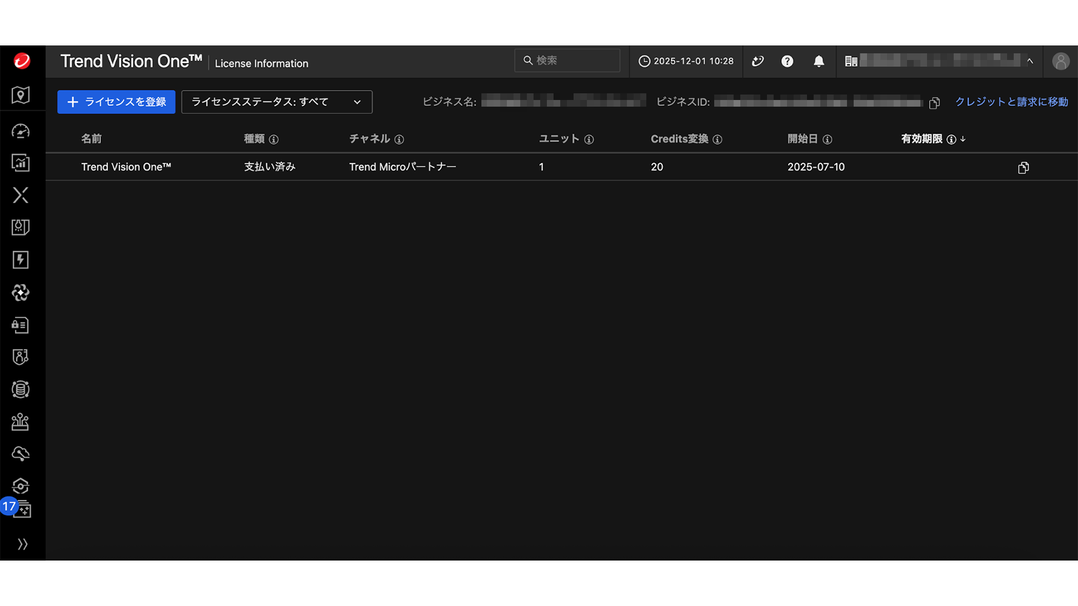1078x606 pixels.
Task: Click the date and time display
Action: click(x=686, y=61)
